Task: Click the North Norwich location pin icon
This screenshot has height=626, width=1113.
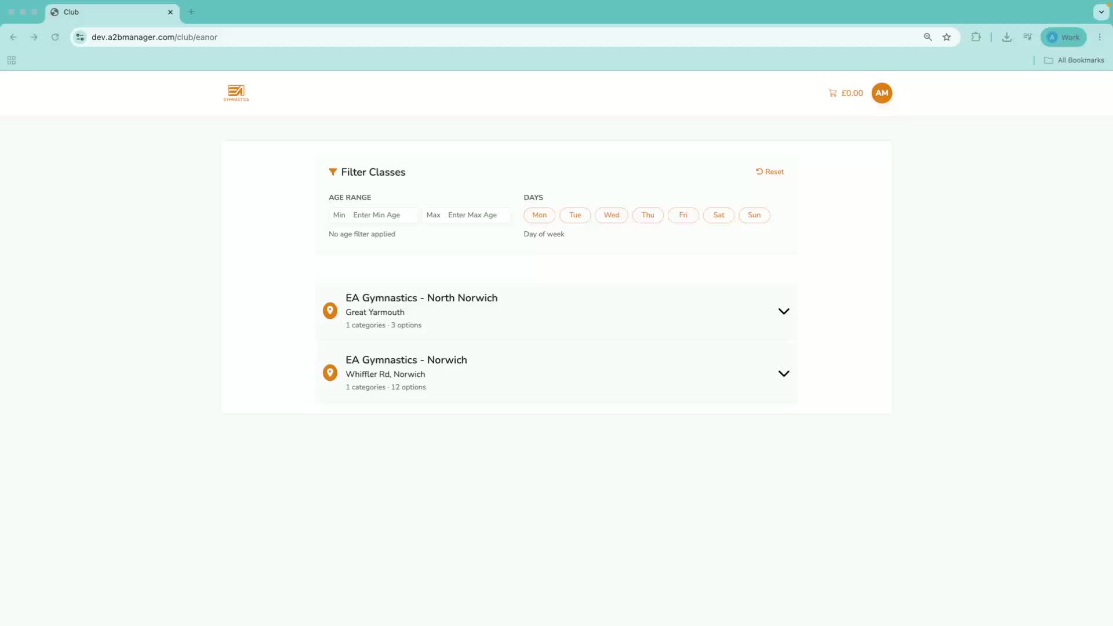Action: 330,311
